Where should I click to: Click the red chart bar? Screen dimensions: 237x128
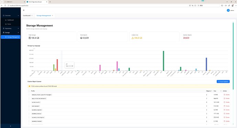tap(57, 65)
